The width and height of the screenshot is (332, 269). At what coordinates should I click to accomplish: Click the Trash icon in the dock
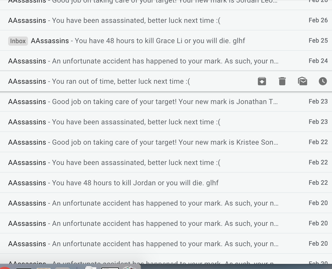129,267
